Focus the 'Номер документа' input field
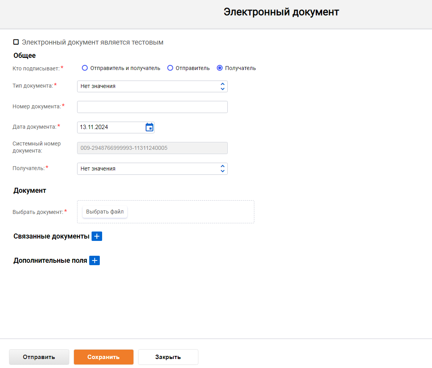The width and height of the screenshot is (432, 368). 152,107
